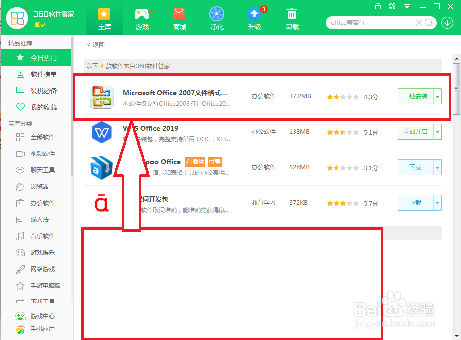The image size is (461, 340).
Task: Select 今日热门 in sidebar
Action: point(36,58)
